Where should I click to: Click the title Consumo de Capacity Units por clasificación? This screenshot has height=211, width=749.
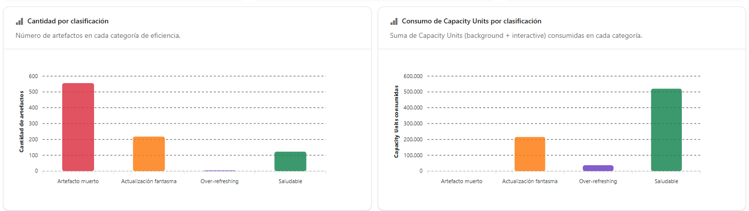pyautogui.click(x=472, y=21)
